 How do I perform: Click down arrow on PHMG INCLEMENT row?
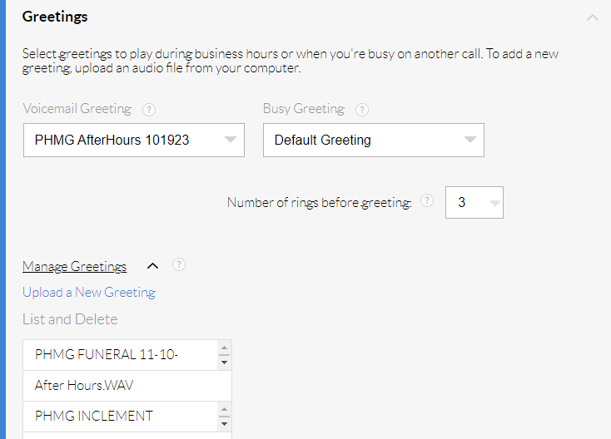224,423
